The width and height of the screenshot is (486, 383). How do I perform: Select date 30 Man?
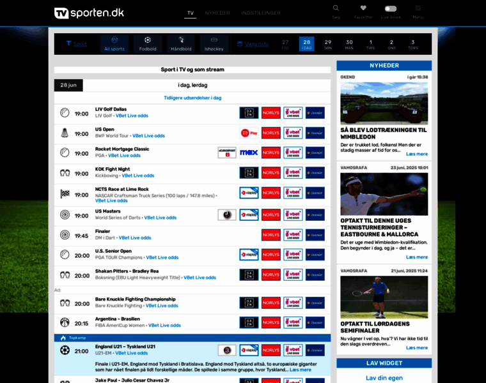click(x=349, y=44)
